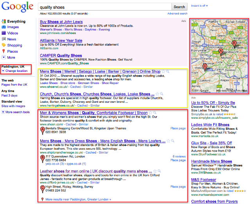250x204 pixels.
Task: Open AllSaints New Year Sale ad
Action: (61, 41)
